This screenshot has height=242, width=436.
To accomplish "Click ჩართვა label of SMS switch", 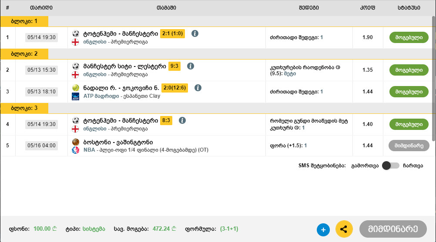I will click(x=413, y=166).
